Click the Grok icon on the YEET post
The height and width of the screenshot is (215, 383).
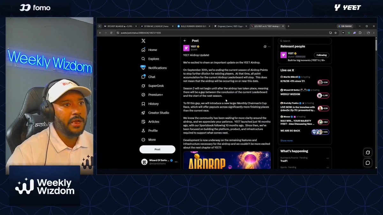[x=265, y=47]
